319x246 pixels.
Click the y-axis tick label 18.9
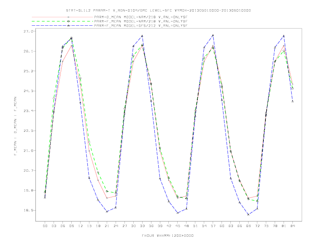(28, 210)
